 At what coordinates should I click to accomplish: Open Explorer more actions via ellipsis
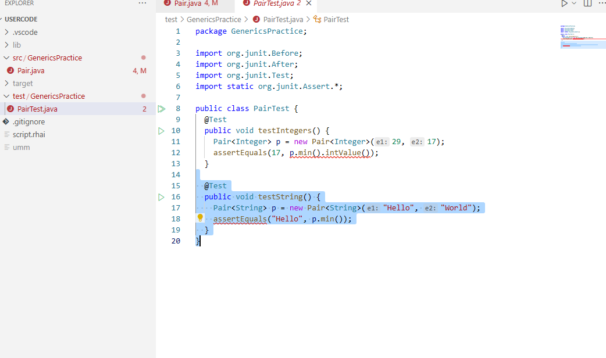coord(142,3)
